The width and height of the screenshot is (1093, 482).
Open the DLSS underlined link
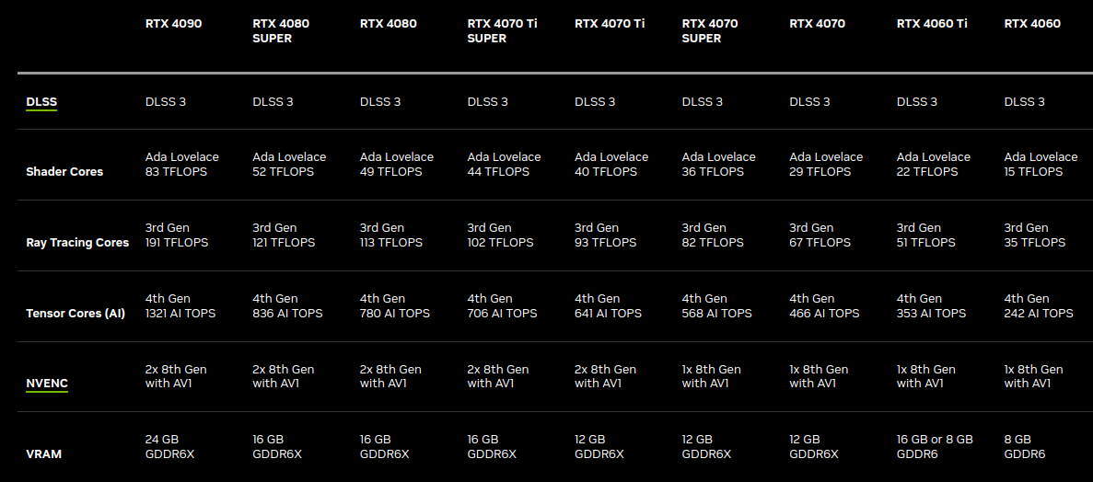pos(41,102)
